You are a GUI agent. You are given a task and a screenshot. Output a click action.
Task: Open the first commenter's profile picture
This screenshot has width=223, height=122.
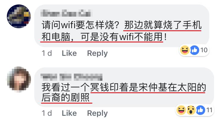(x=19, y=16)
